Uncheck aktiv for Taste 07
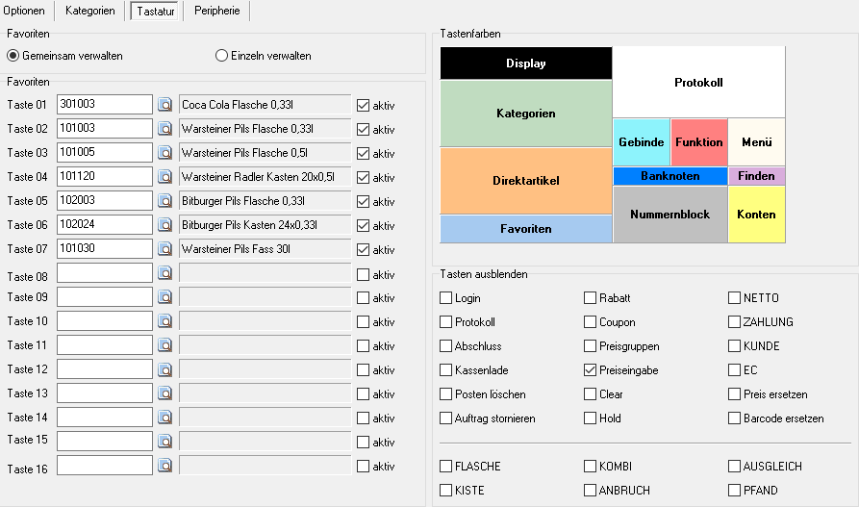The width and height of the screenshot is (859, 507). point(363,250)
